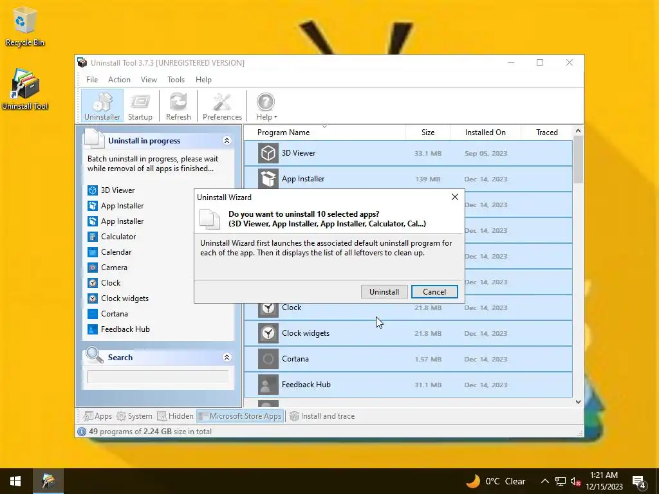Click Clock widgets icon in program list

click(268, 333)
